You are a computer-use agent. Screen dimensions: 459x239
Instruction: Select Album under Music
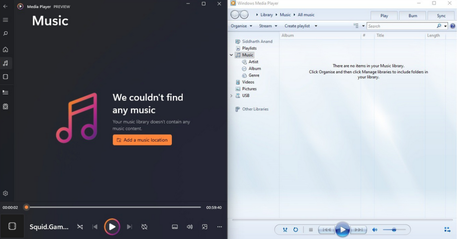tap(252, 68)
